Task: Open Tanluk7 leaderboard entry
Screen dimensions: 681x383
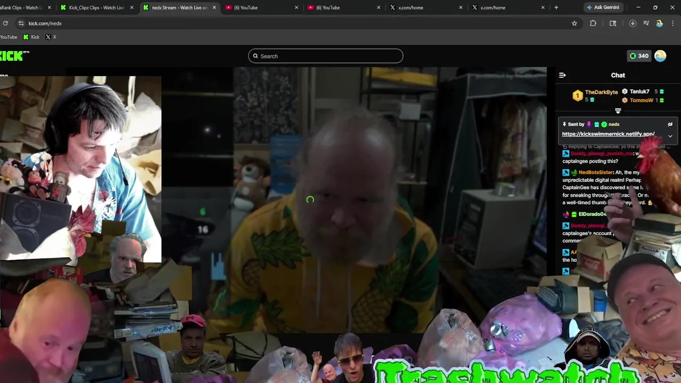Action: coord(640,91)
